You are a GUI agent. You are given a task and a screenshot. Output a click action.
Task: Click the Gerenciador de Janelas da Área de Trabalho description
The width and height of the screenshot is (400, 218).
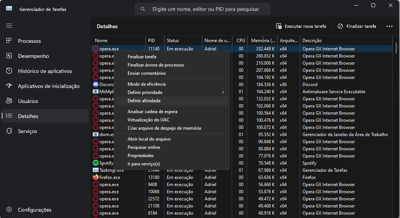click(x=345, y=135)
